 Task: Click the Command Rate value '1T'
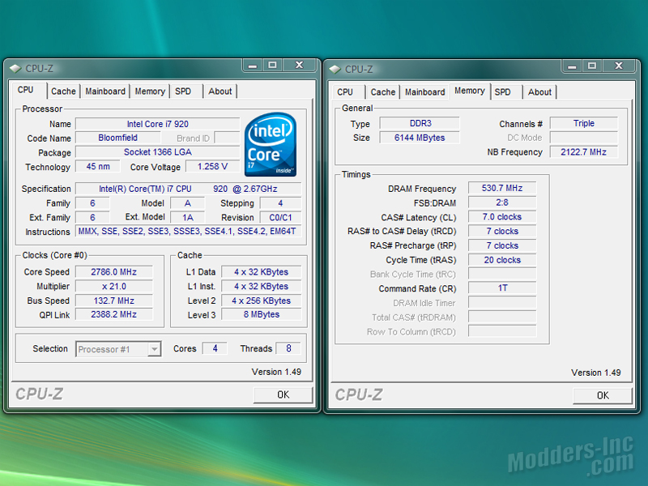(502, 288)
